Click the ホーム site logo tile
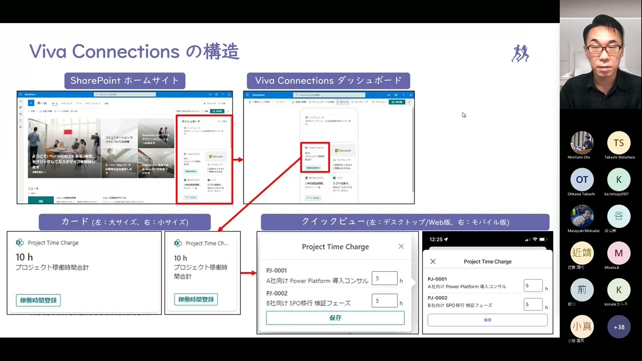Screen dimensions: 642x361 [x=31, y=103]
